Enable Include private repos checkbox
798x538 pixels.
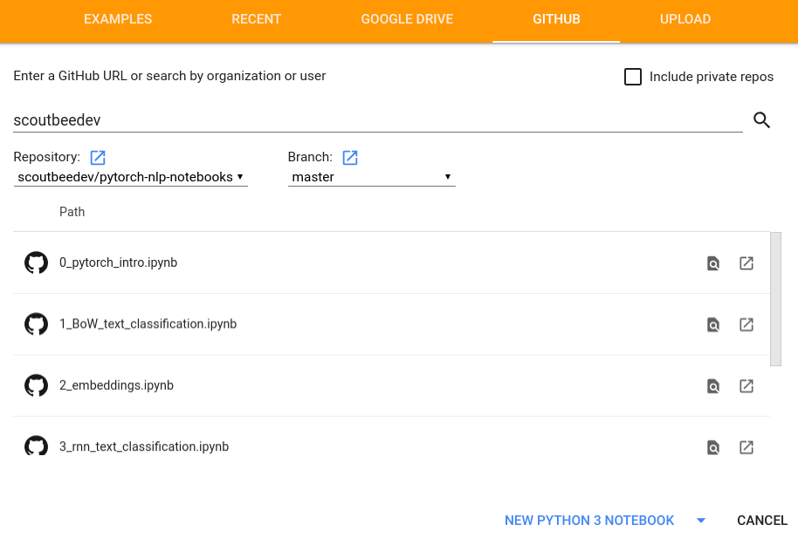pyautogui.click(x=633, y=77)
